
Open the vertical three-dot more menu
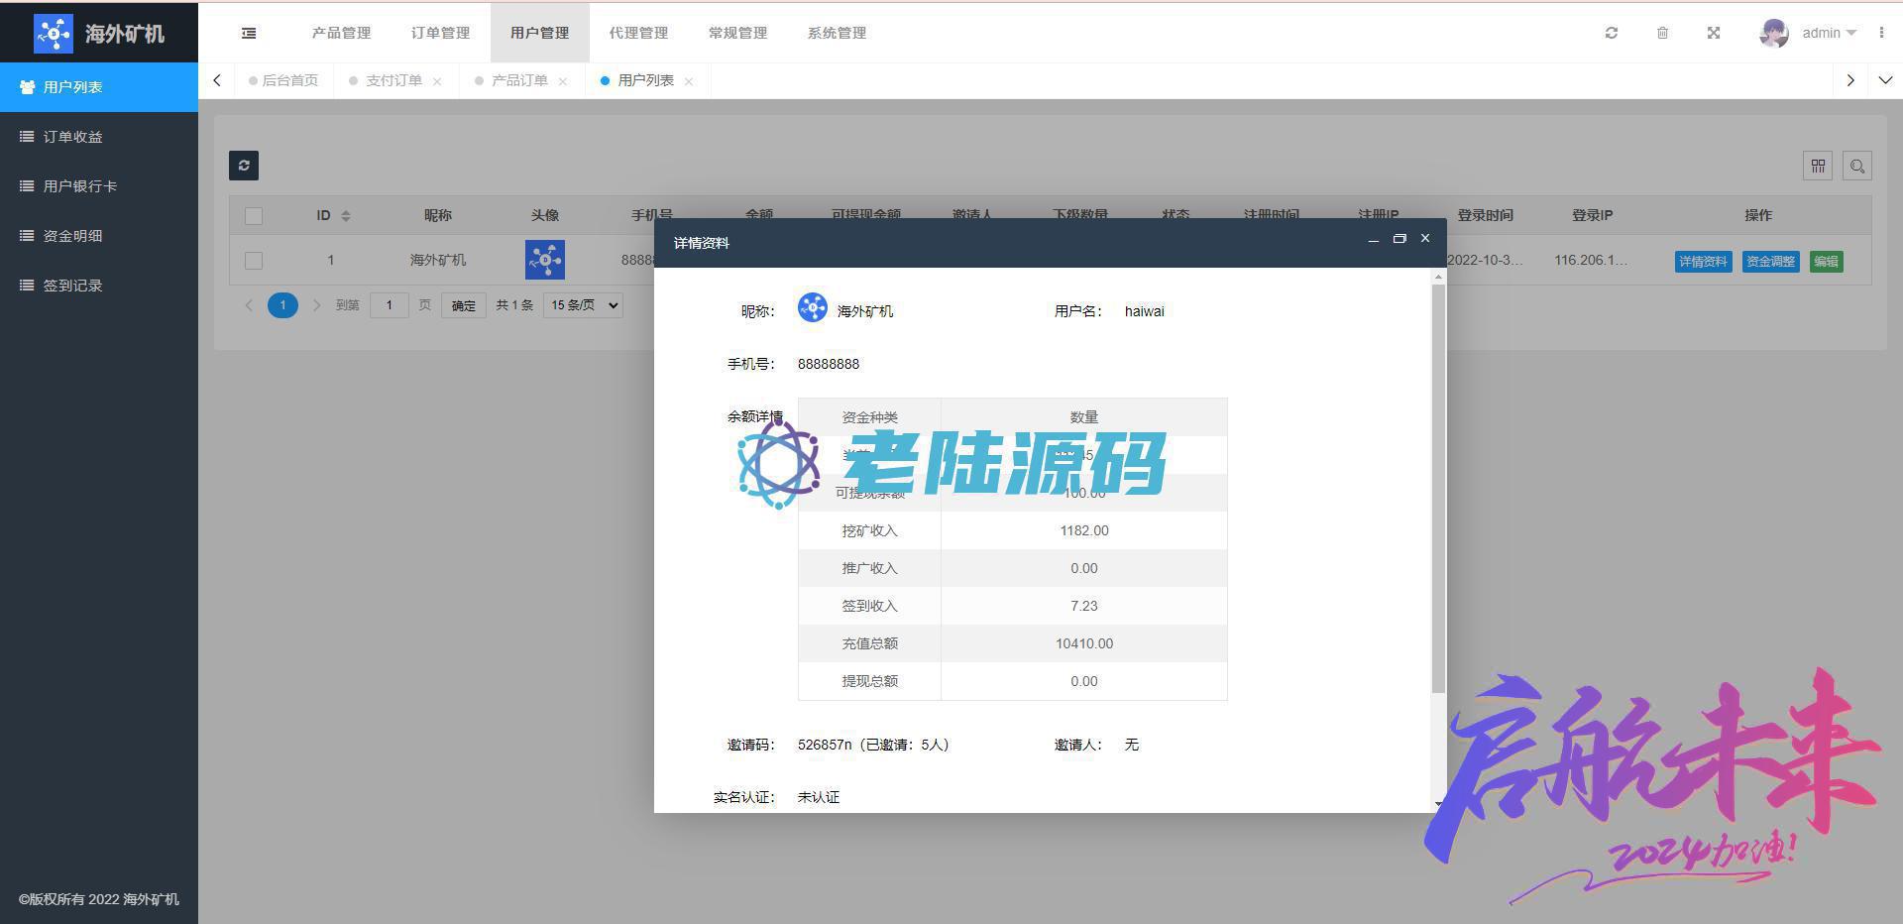coord(1881,33)
